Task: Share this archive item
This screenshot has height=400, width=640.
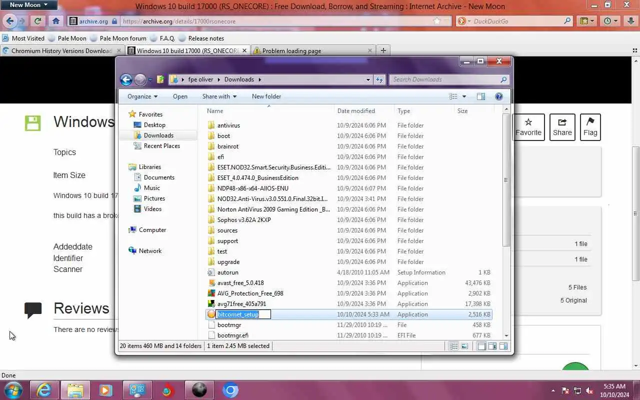Action: point(562,127)
